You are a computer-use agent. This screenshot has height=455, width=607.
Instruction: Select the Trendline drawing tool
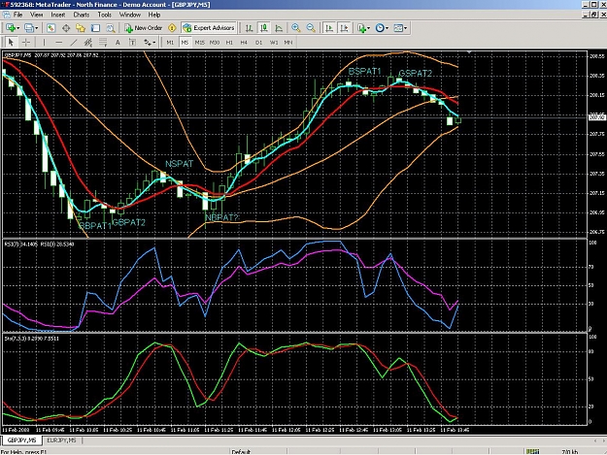74,42
